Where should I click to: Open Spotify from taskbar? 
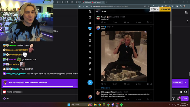tap(121, 105)
